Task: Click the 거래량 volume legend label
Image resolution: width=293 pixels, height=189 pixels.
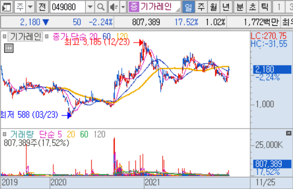Action: pos(22,134)
